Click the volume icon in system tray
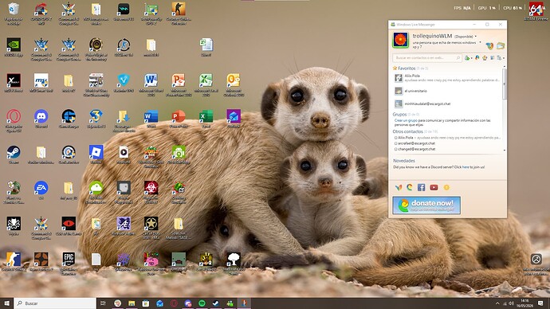The image size is (550, 309). [511, 303]
